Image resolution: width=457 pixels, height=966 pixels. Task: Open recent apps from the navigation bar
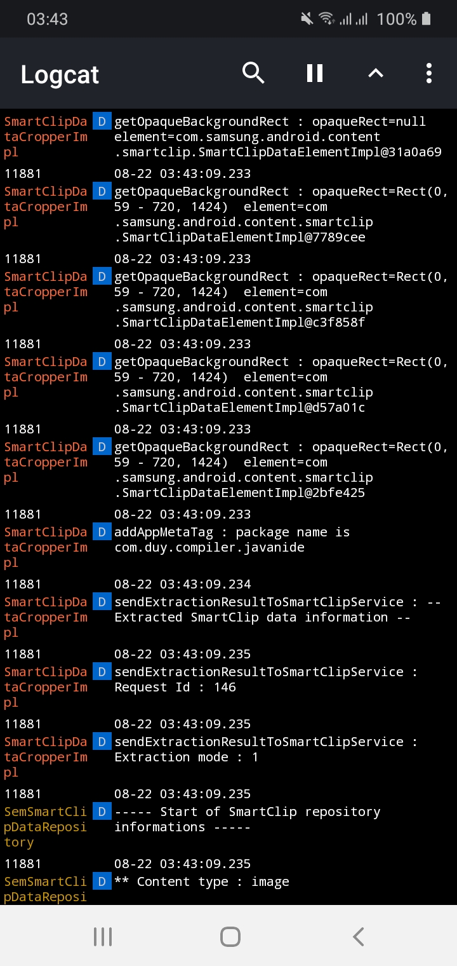click(x=102, y=935)
